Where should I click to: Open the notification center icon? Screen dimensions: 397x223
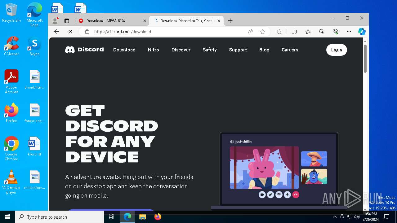[x=387, y=217]
